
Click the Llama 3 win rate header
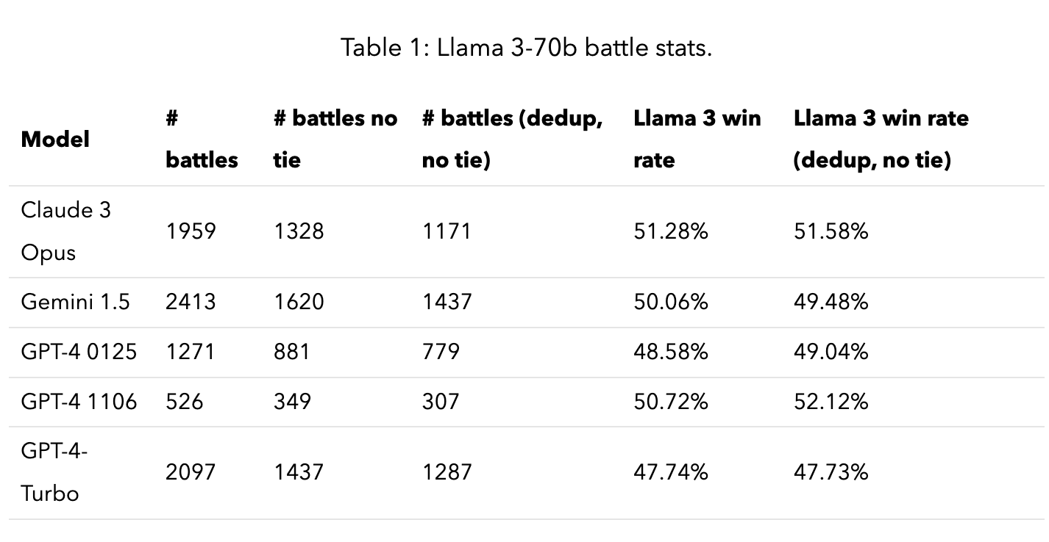pos(697,139)
